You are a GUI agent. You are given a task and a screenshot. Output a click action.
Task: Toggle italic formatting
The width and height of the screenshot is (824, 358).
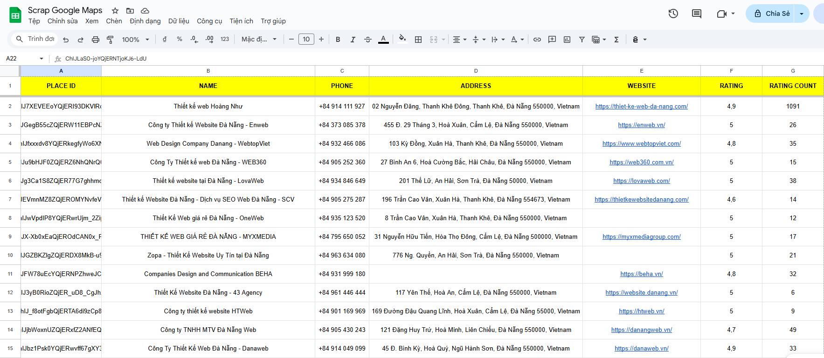(353, 40)
